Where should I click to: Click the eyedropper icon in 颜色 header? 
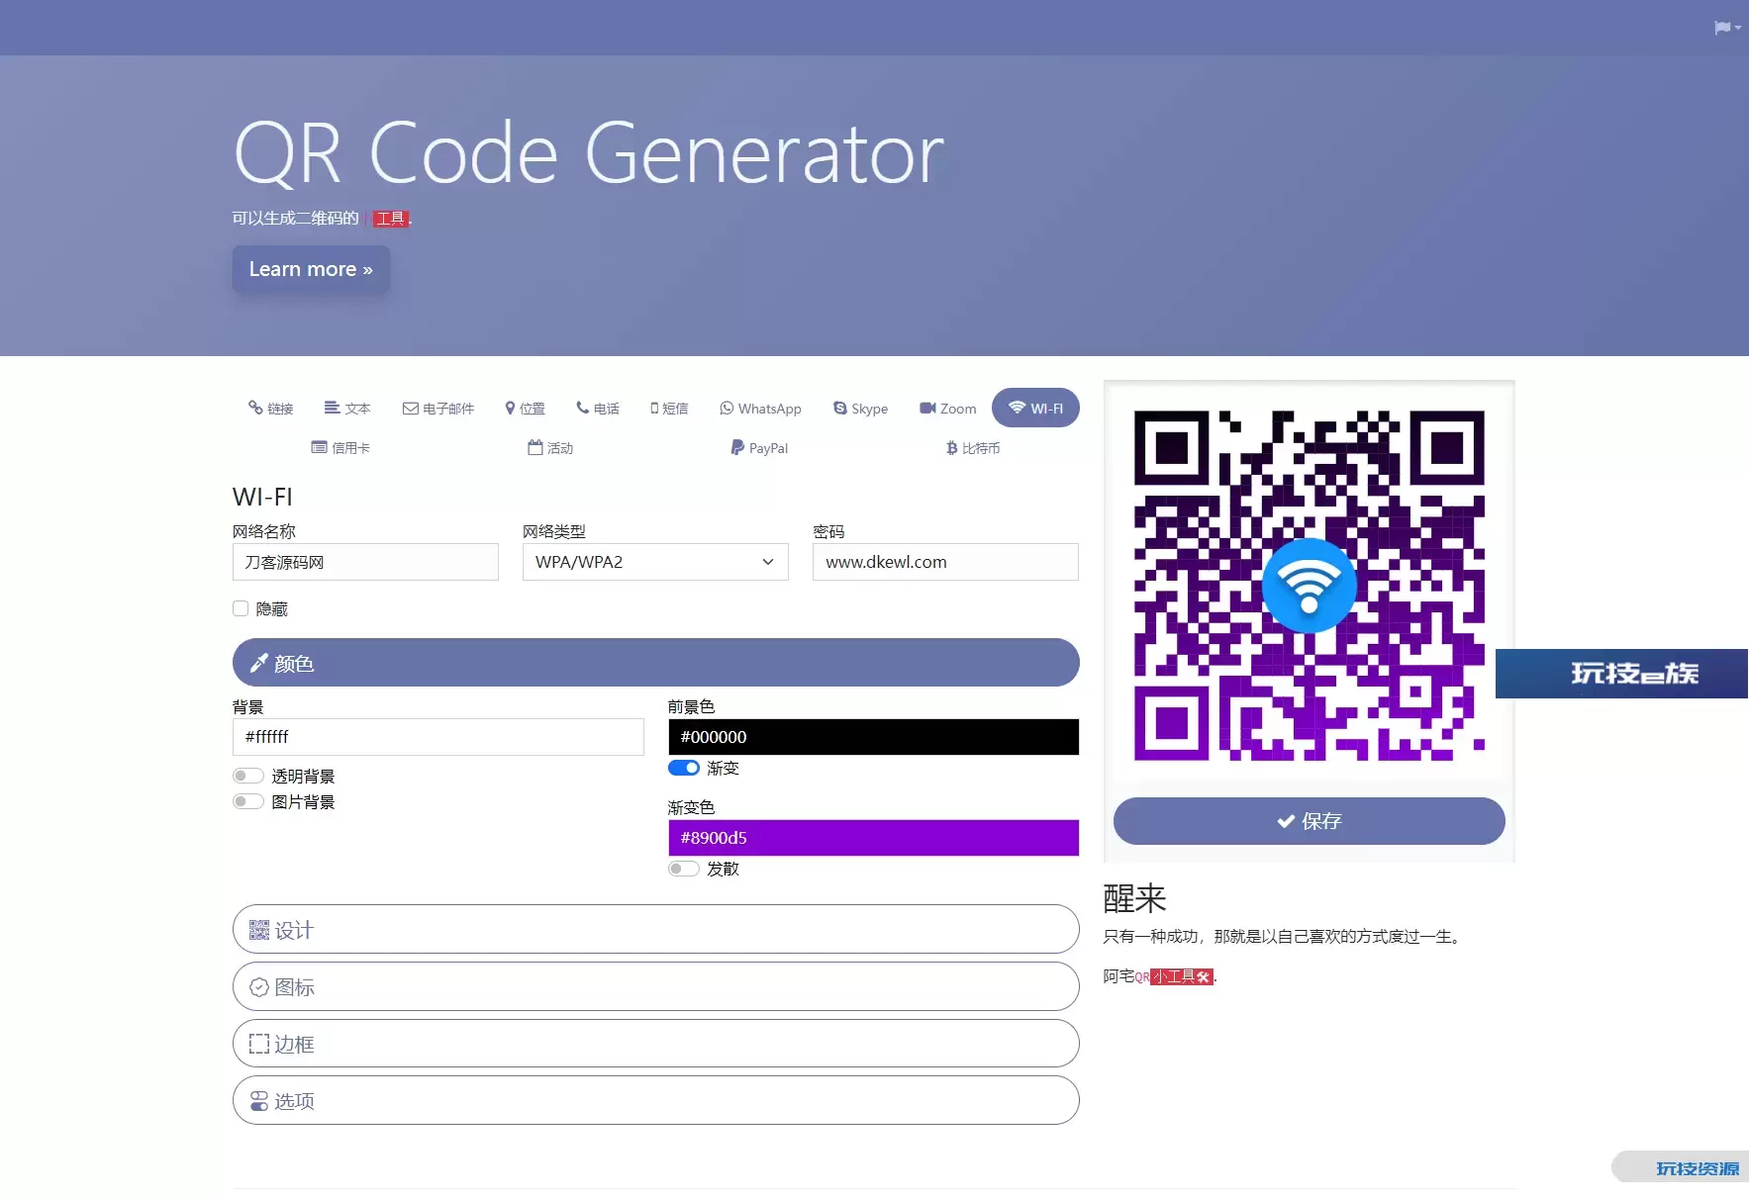(259, 663)
